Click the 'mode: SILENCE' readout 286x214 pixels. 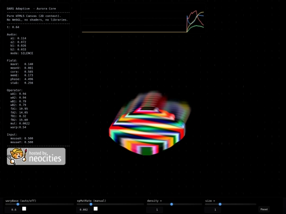coord(22,53)
